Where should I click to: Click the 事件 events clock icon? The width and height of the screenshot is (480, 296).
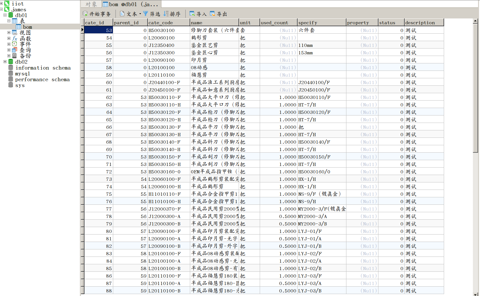pos(15,44)
